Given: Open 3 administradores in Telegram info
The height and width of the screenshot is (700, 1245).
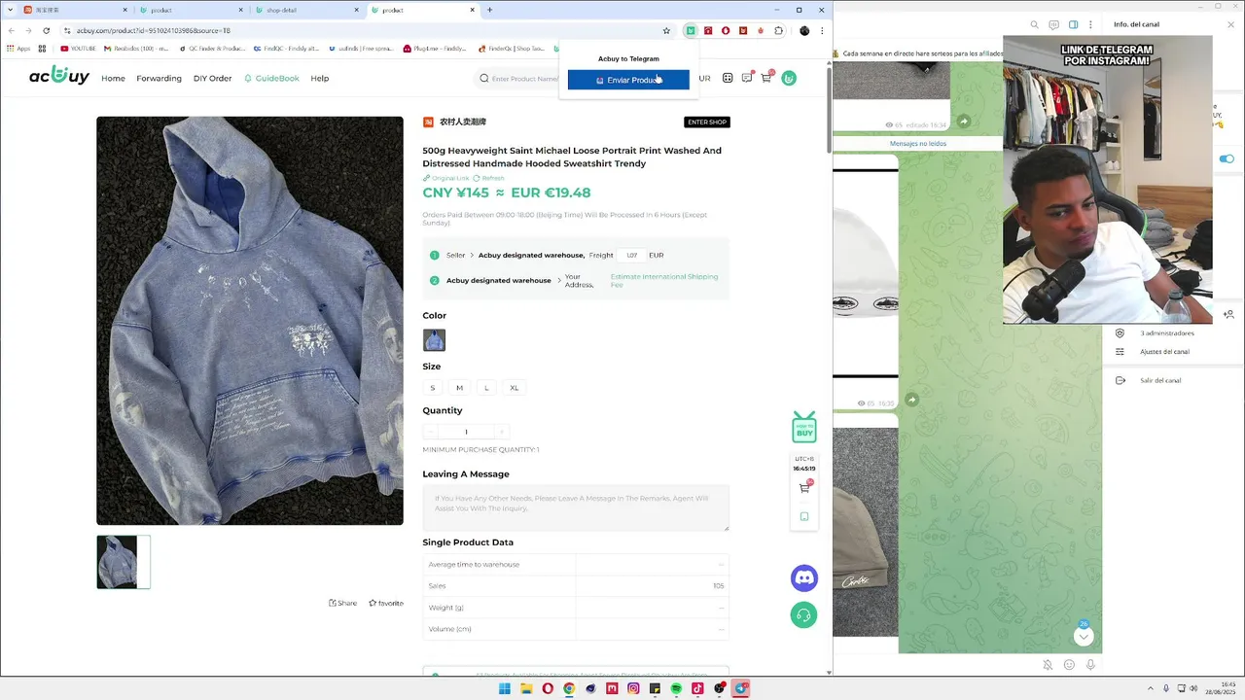Looking at the screenshot, I should 1166,333.
